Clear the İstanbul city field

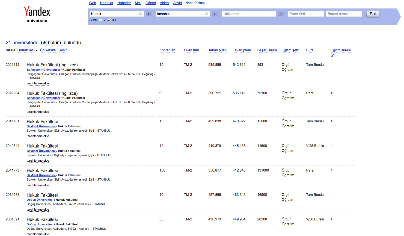click(x=206, y=14)
